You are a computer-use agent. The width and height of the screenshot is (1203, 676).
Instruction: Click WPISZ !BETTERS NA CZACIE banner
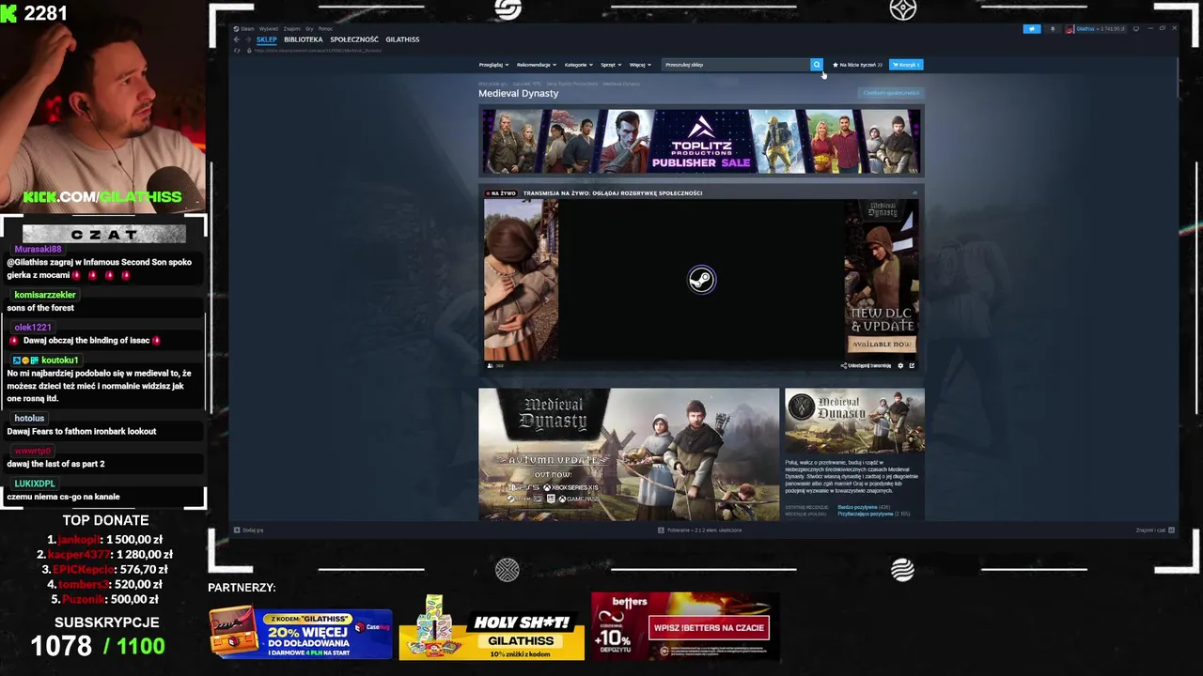(709, 627)
